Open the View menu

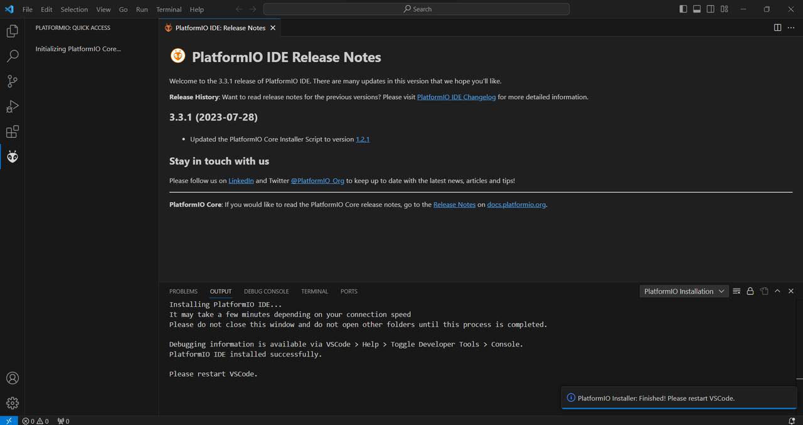104,9
